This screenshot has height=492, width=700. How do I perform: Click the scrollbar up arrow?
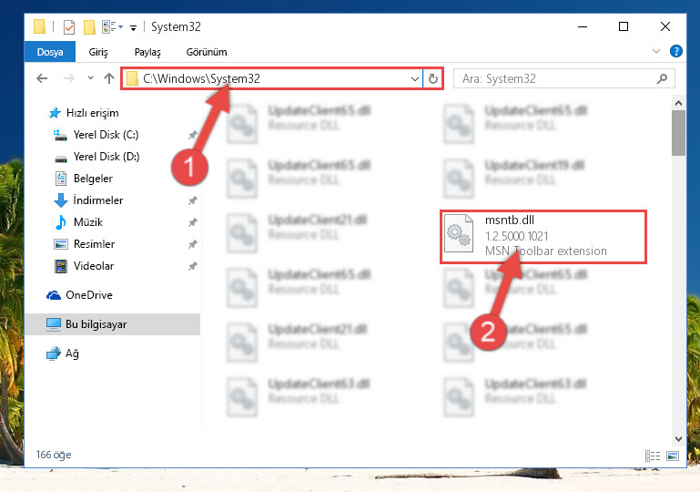click(x=678, y=103)
